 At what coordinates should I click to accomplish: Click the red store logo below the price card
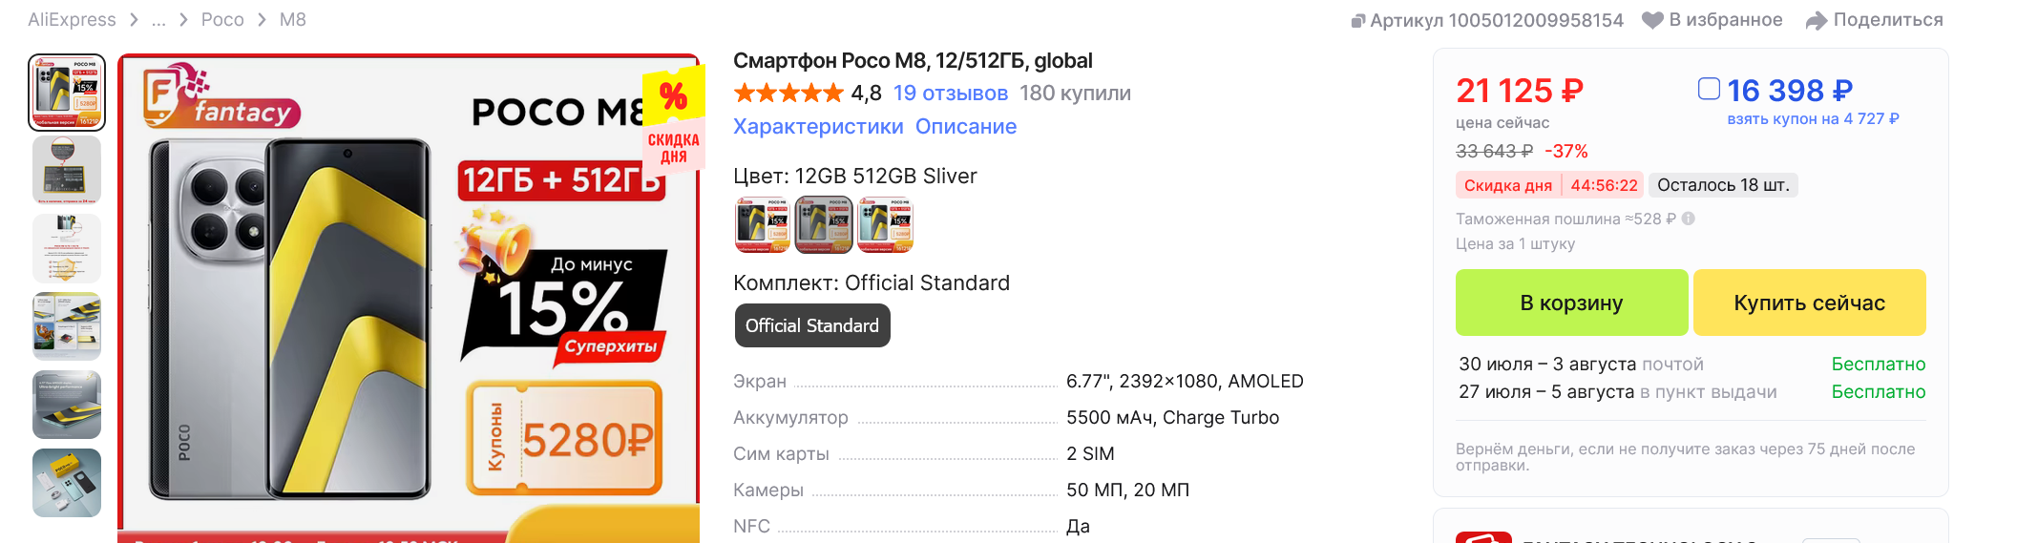pos(1483,537)
